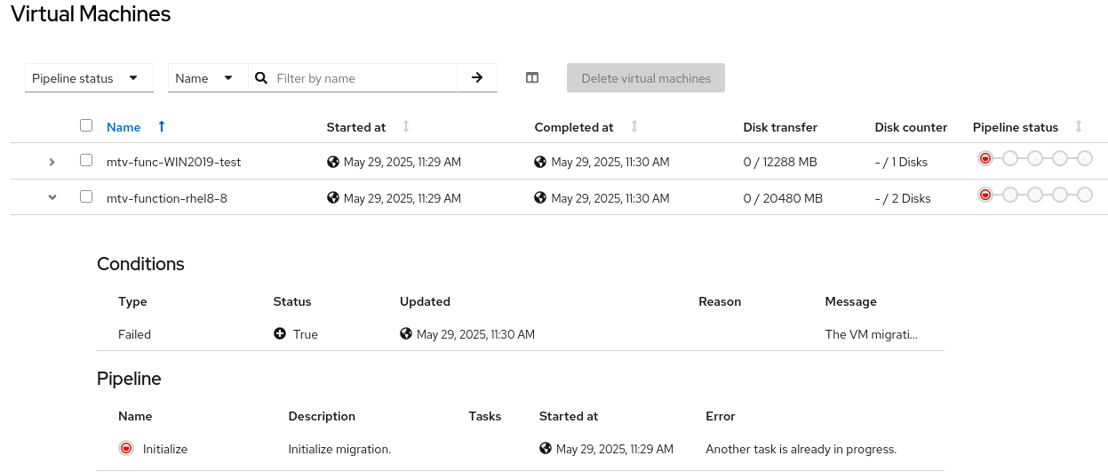The image size is (1108, 472).
Task: Click the arrow button to apply name filter
Action: coord(477,77)
